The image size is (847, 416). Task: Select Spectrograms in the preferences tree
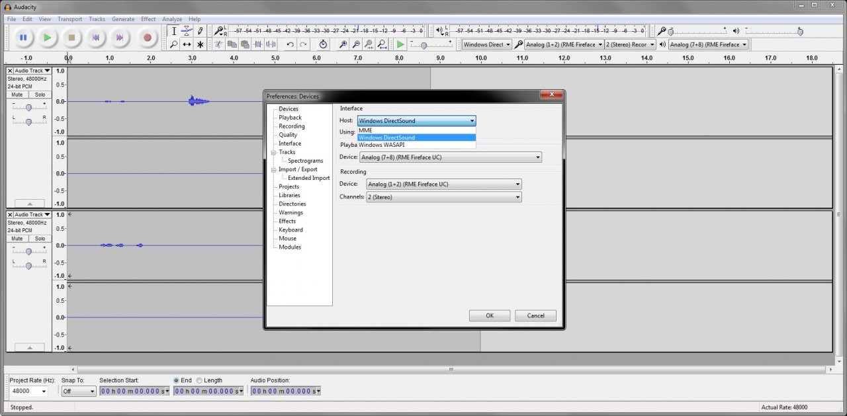point(306,161)
